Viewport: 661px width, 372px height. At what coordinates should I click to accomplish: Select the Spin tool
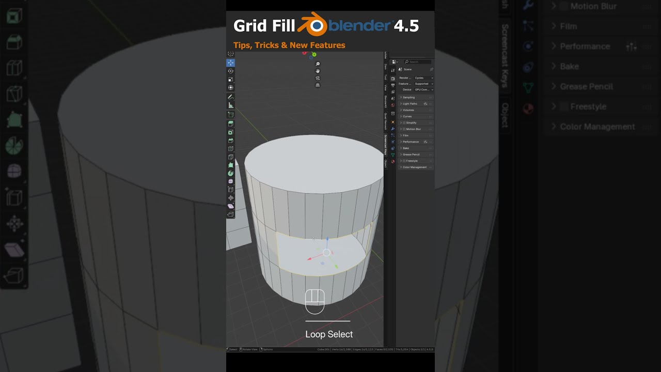point(231,173)
